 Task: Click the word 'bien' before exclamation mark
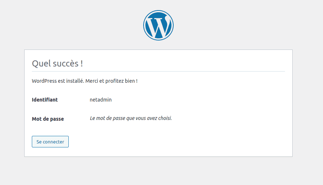point(130,81)
